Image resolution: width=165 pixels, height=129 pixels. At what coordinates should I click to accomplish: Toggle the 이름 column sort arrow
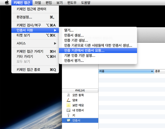152,71
